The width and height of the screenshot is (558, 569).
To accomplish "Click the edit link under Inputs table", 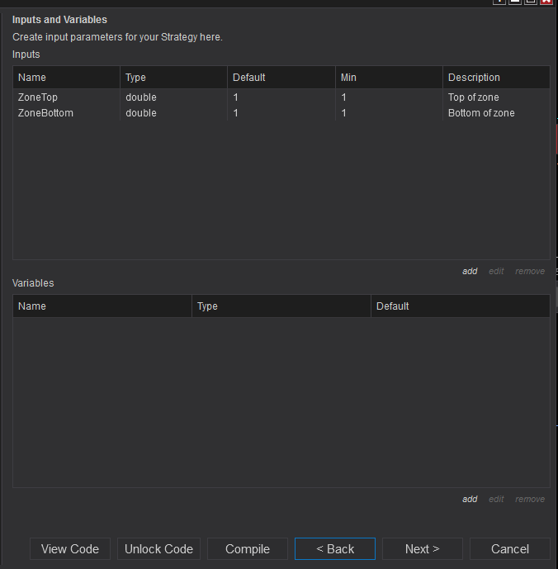I will click(496, 271).
